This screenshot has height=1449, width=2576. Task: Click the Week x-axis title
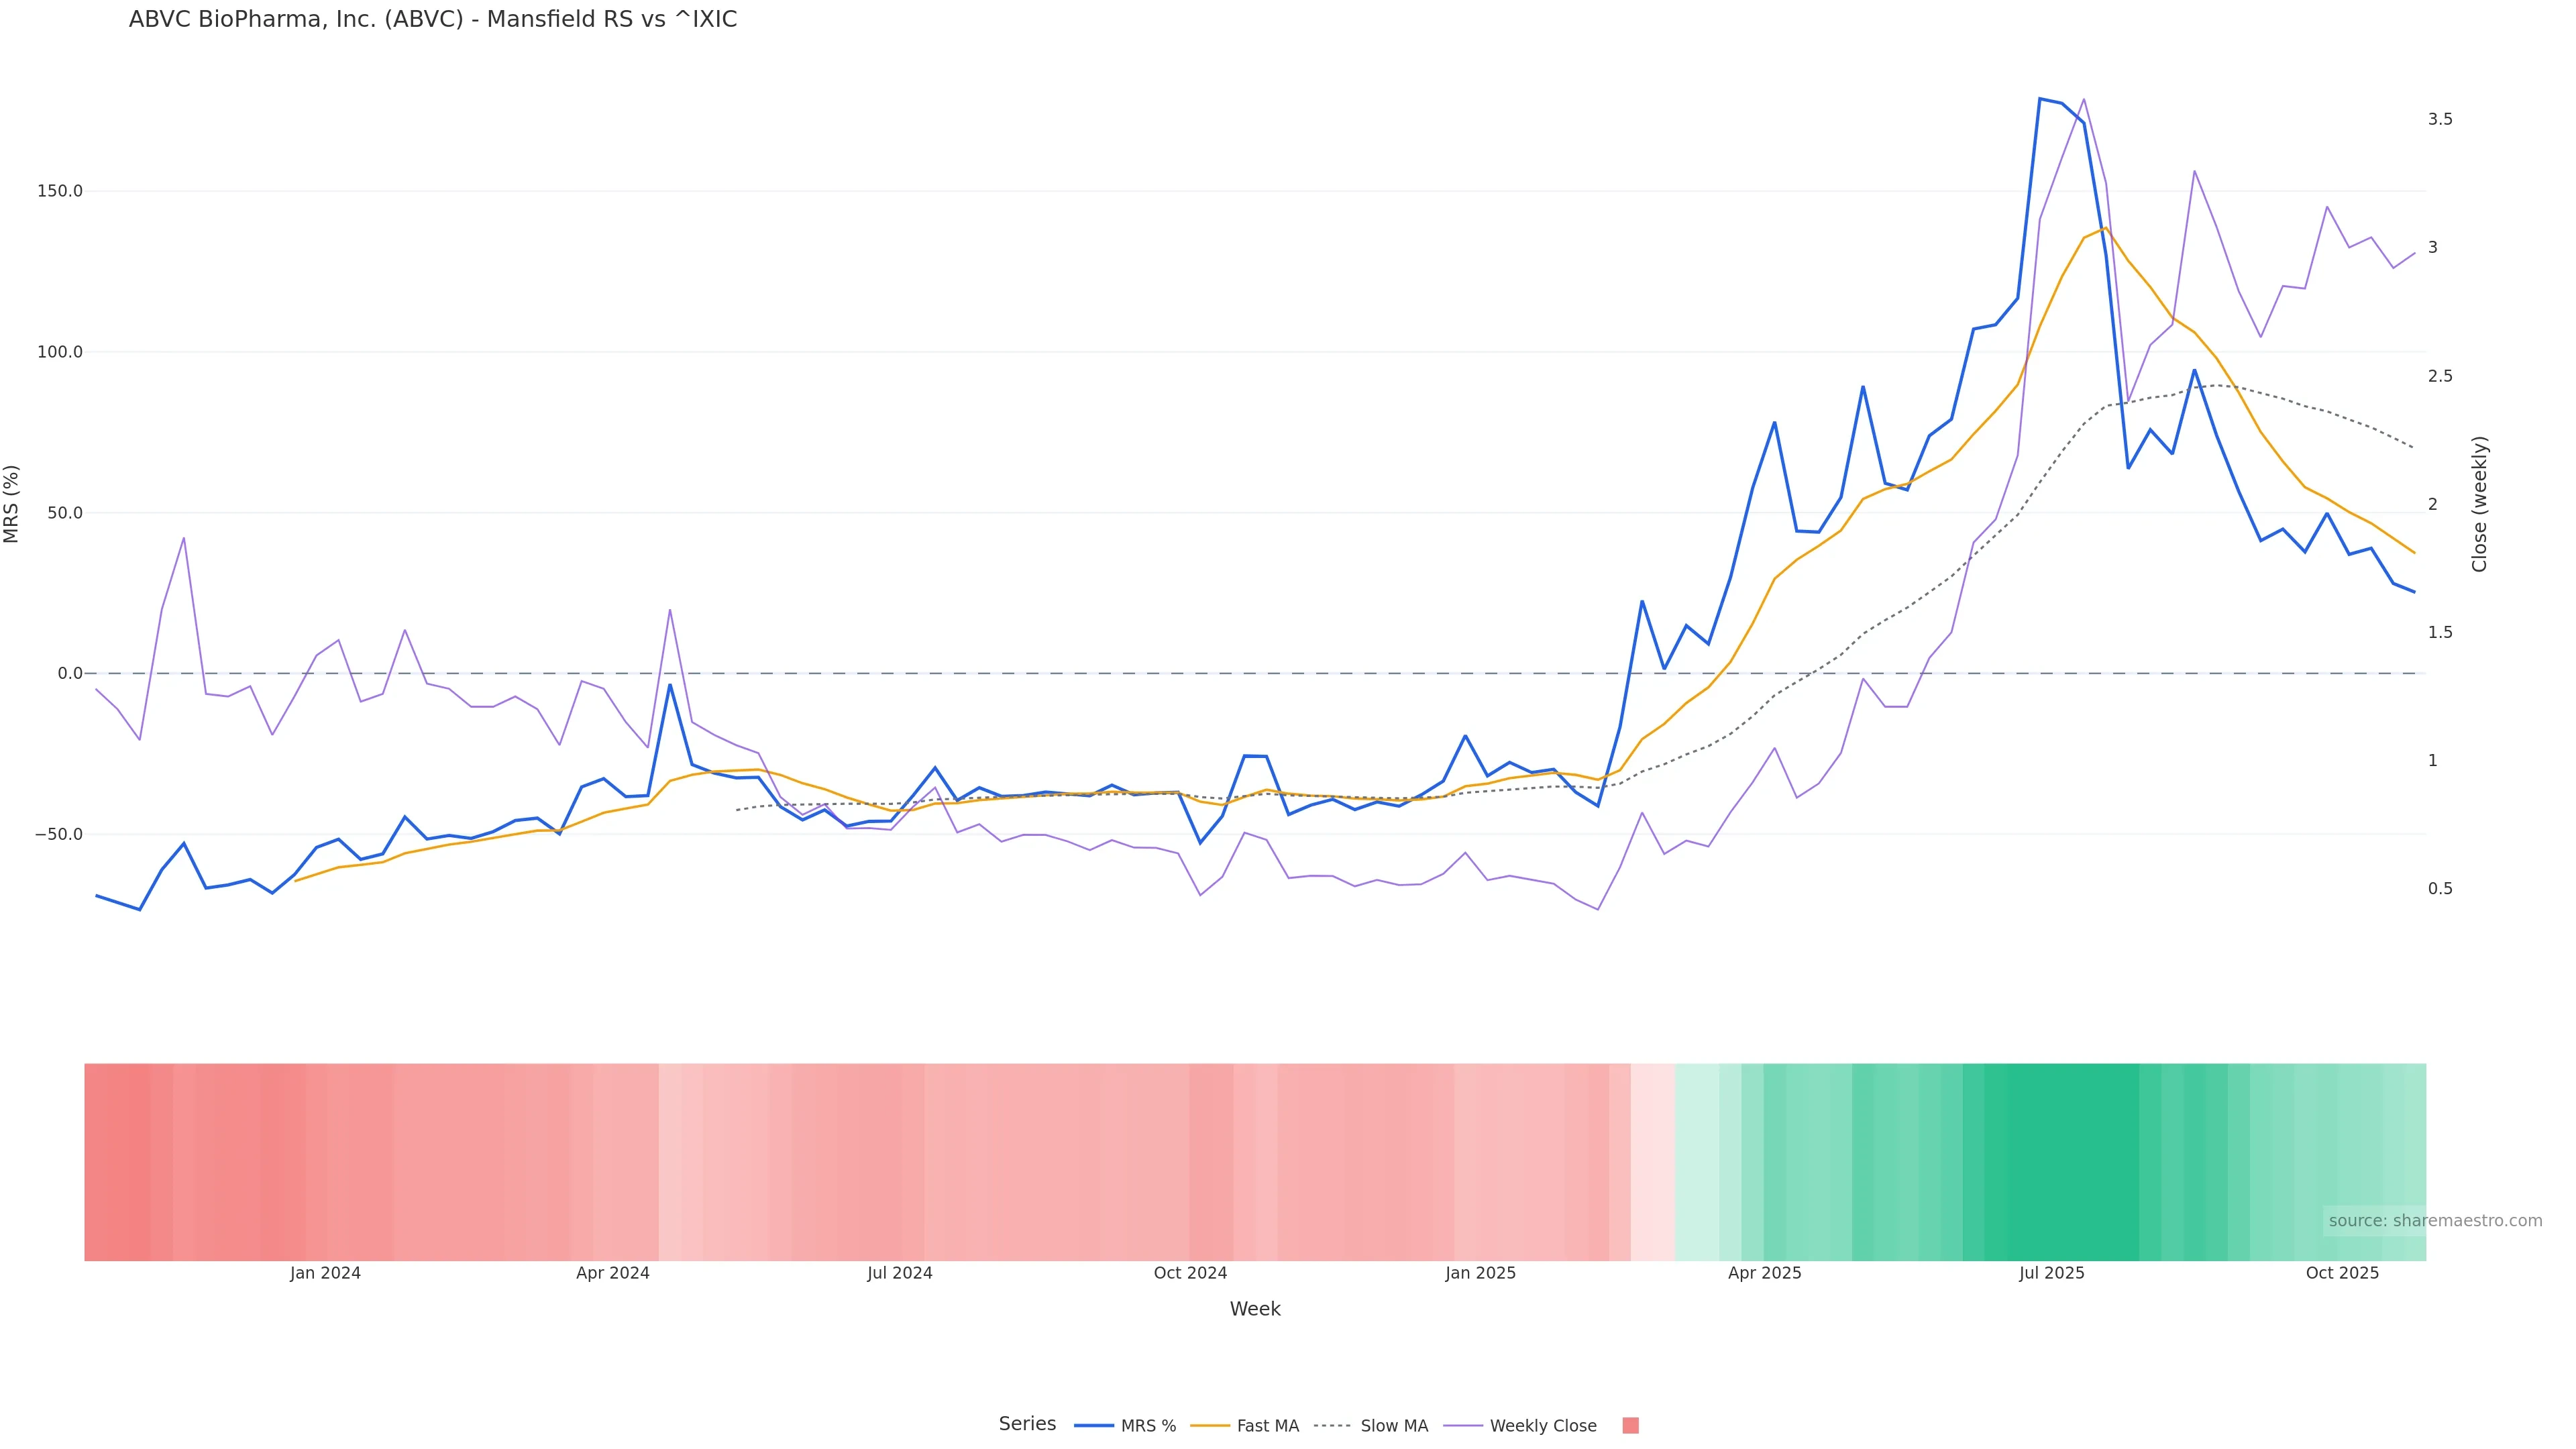coord(1255,1309)
